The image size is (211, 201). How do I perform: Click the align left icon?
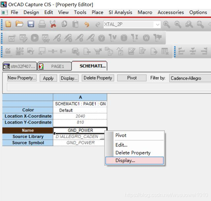(182, 51)
